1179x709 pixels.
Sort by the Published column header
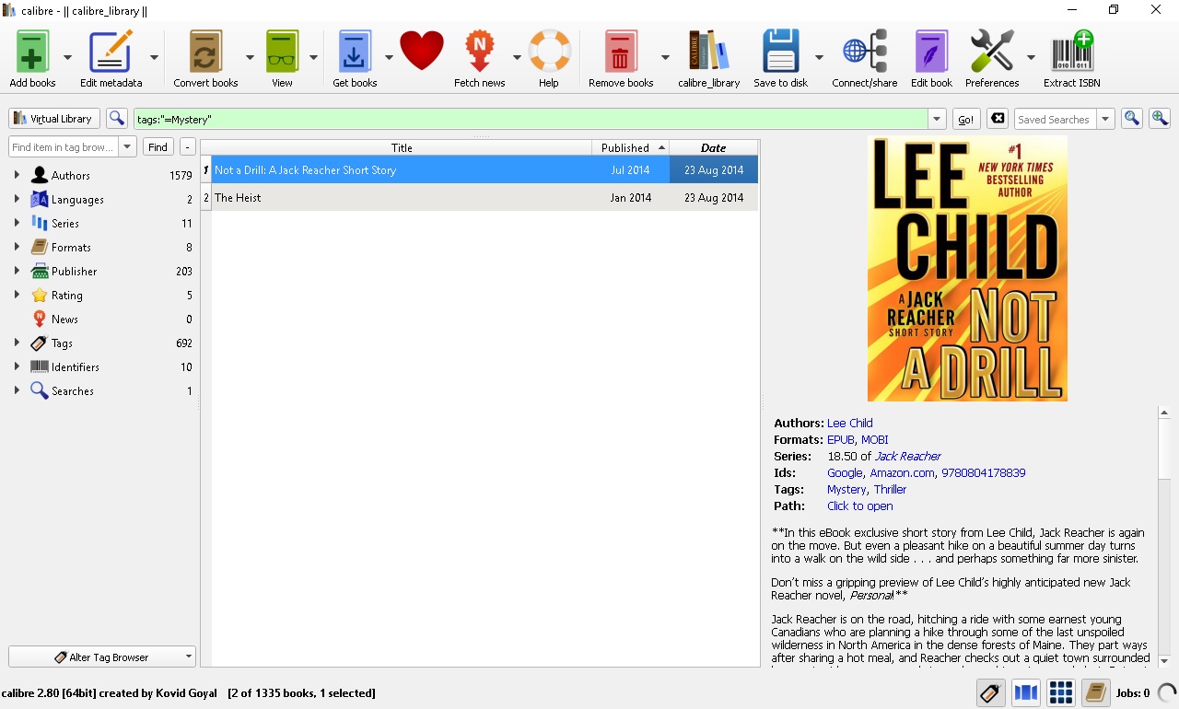point(630,147)
